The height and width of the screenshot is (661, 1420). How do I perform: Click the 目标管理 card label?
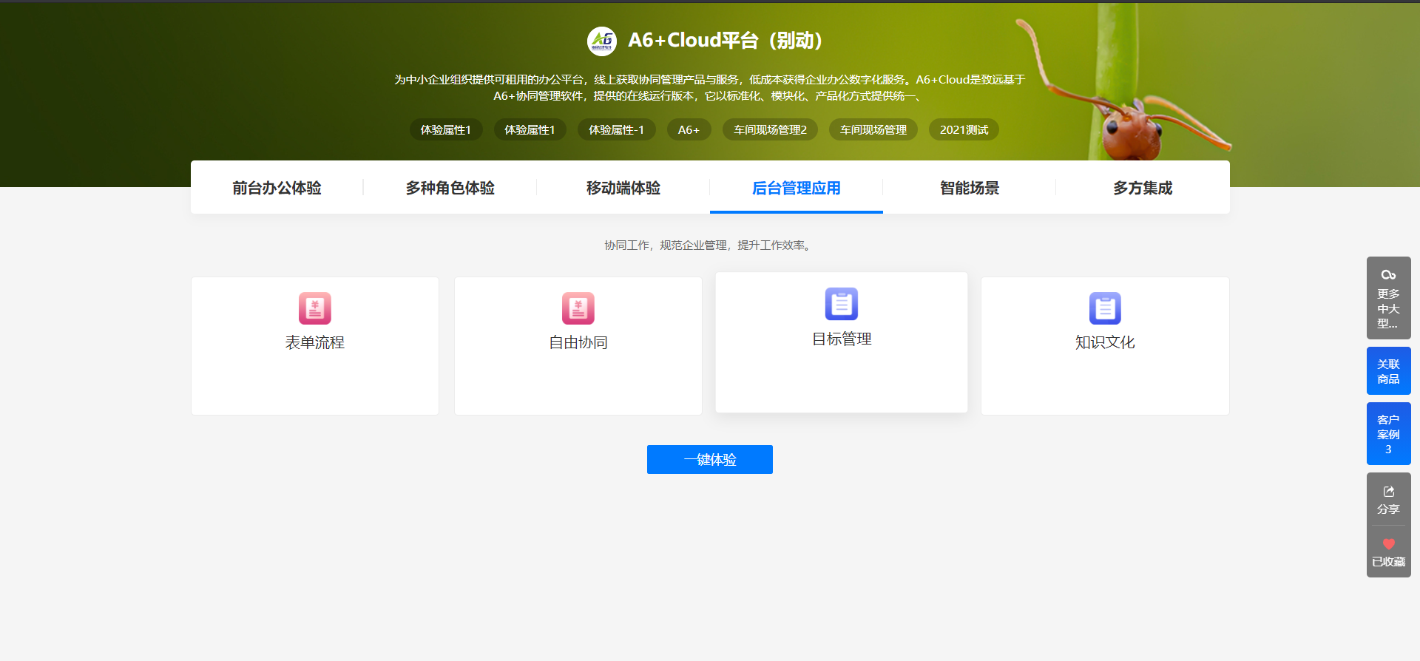coord(842,339)
